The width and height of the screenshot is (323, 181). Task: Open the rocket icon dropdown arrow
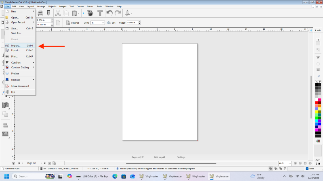coord(132,13)
